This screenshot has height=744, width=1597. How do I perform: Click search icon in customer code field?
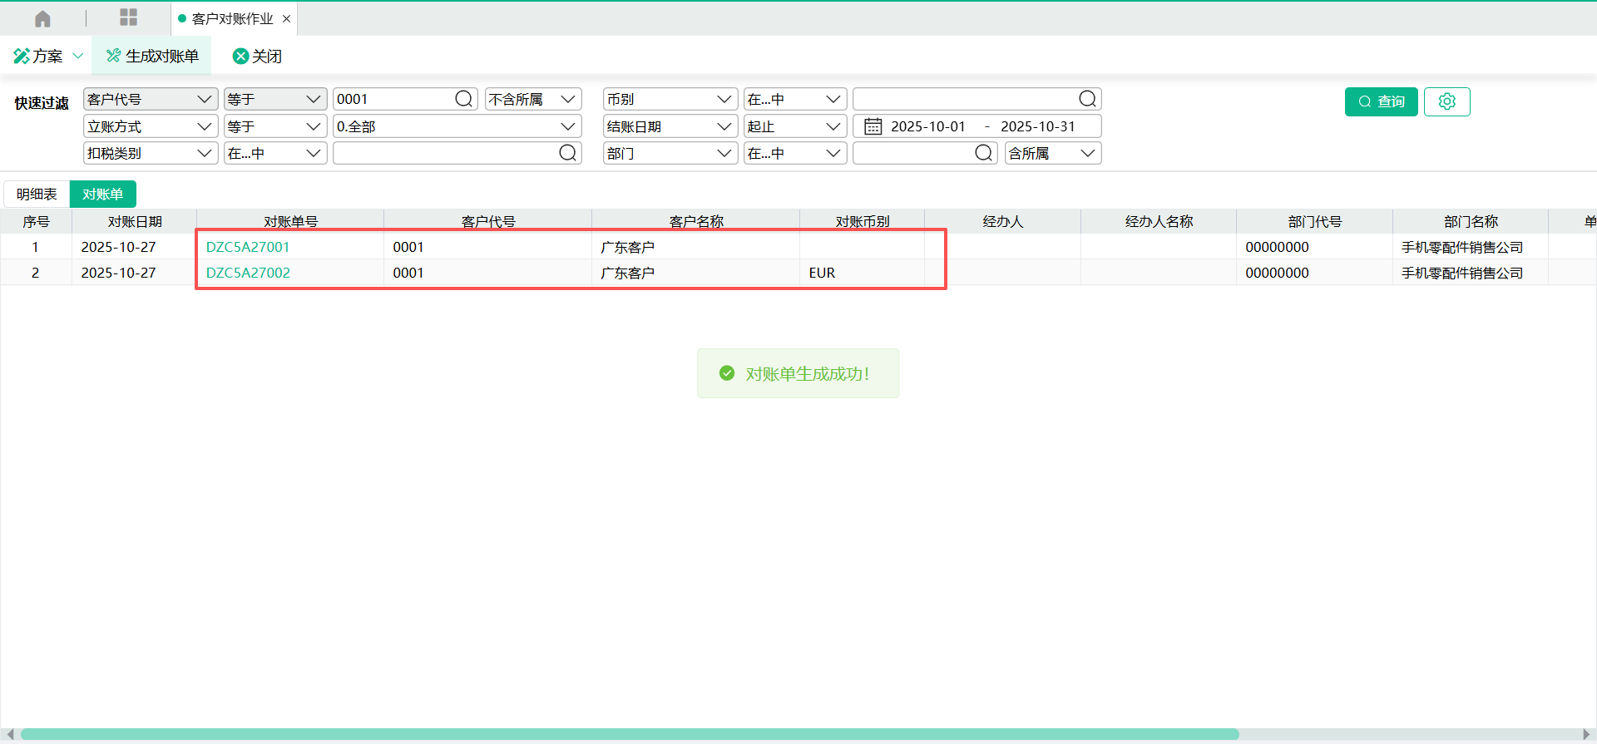[x=463, y=99]
